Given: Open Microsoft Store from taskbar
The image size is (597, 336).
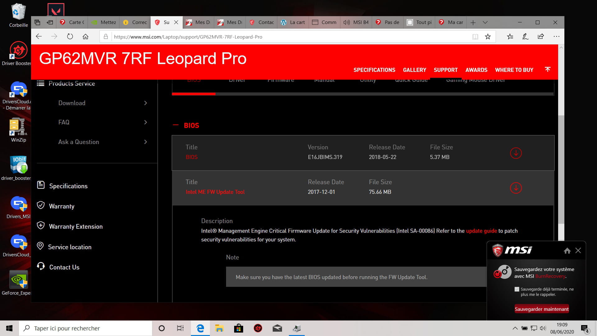Looking at the screenshot, I should click(238, 328).
